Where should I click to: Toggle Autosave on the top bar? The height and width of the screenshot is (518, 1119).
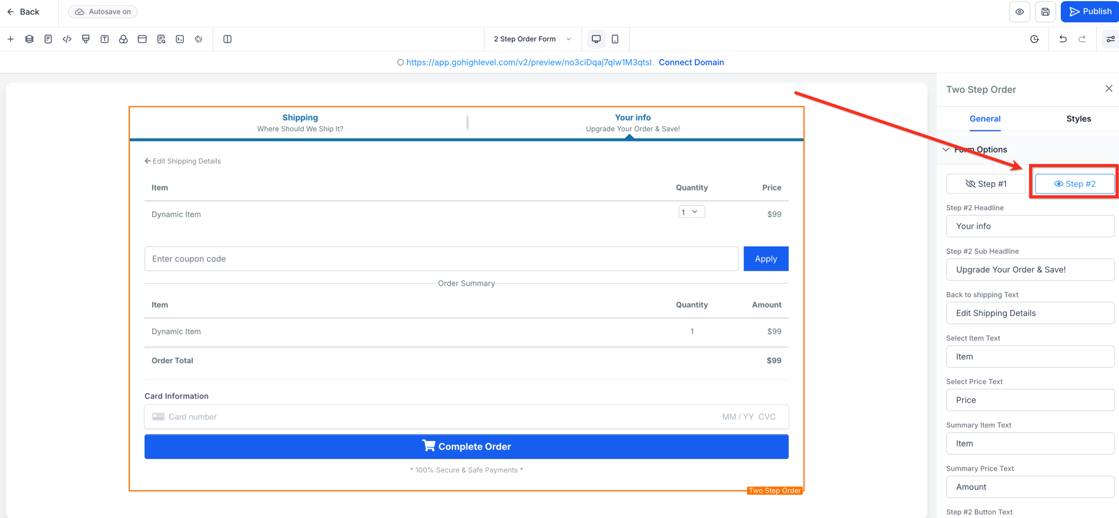click(x=102, y=11)
